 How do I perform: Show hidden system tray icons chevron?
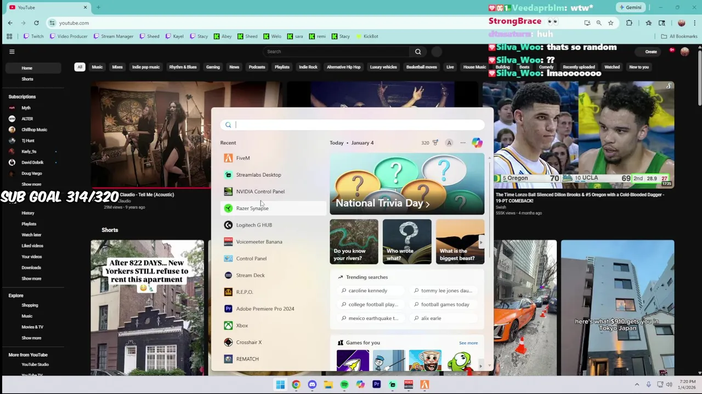[x=637, y=385]
